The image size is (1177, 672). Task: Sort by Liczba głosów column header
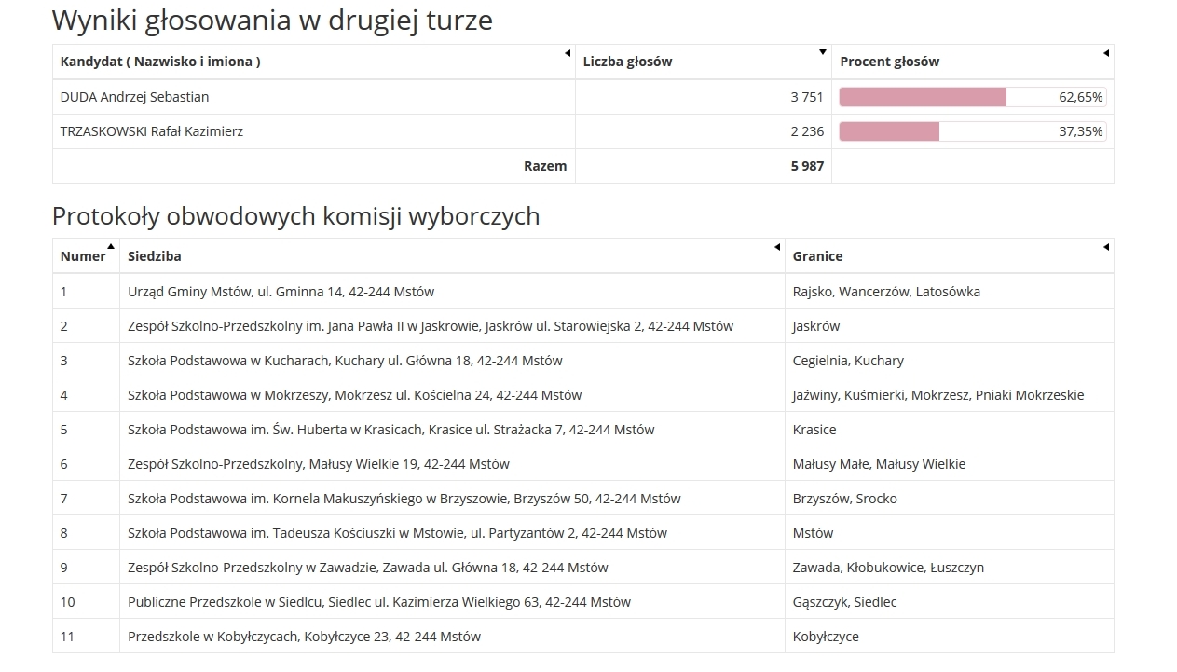(703, 62)
